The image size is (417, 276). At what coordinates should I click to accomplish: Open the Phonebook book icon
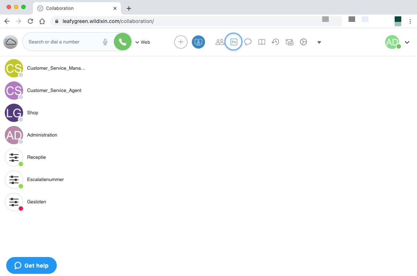[261, 42]
